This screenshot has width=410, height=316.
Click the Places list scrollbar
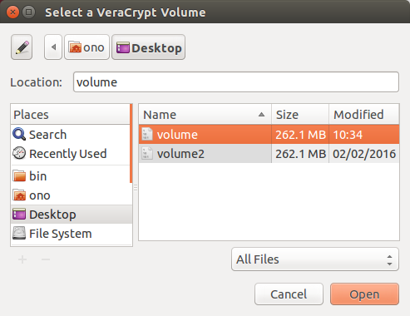(131, 144)
